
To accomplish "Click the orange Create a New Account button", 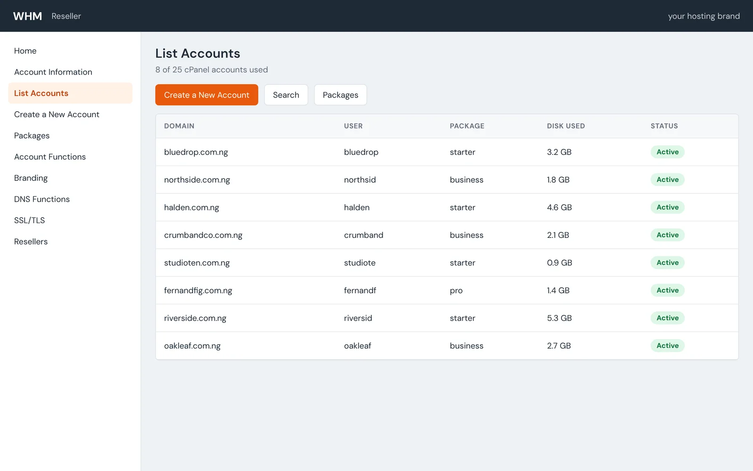I will point(207,95).
